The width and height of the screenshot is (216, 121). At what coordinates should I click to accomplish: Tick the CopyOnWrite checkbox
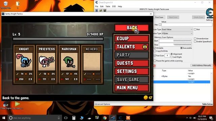click(x=155, y=51)
